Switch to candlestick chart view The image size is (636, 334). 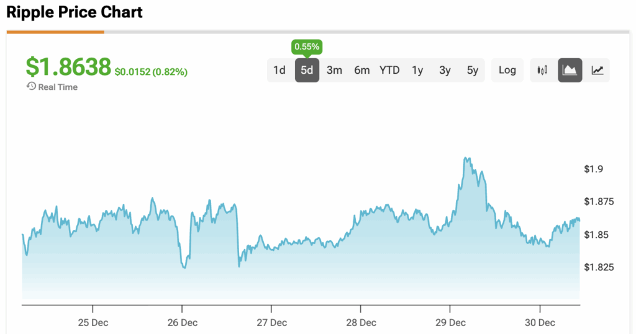tap(542, 70)
